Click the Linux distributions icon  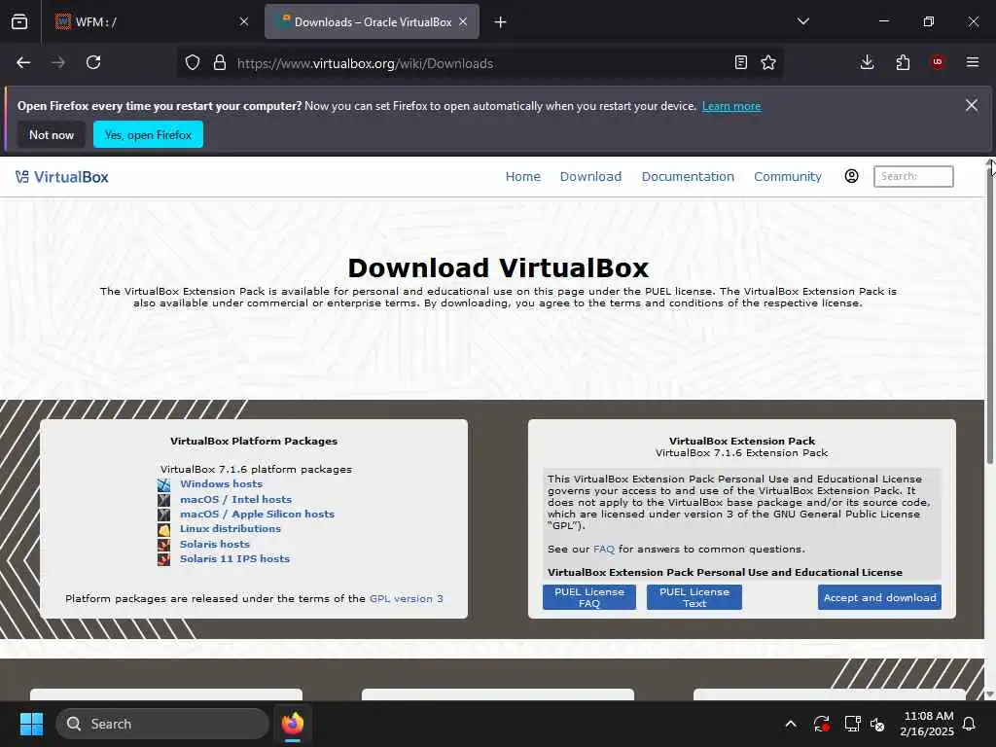click(163, 530)
